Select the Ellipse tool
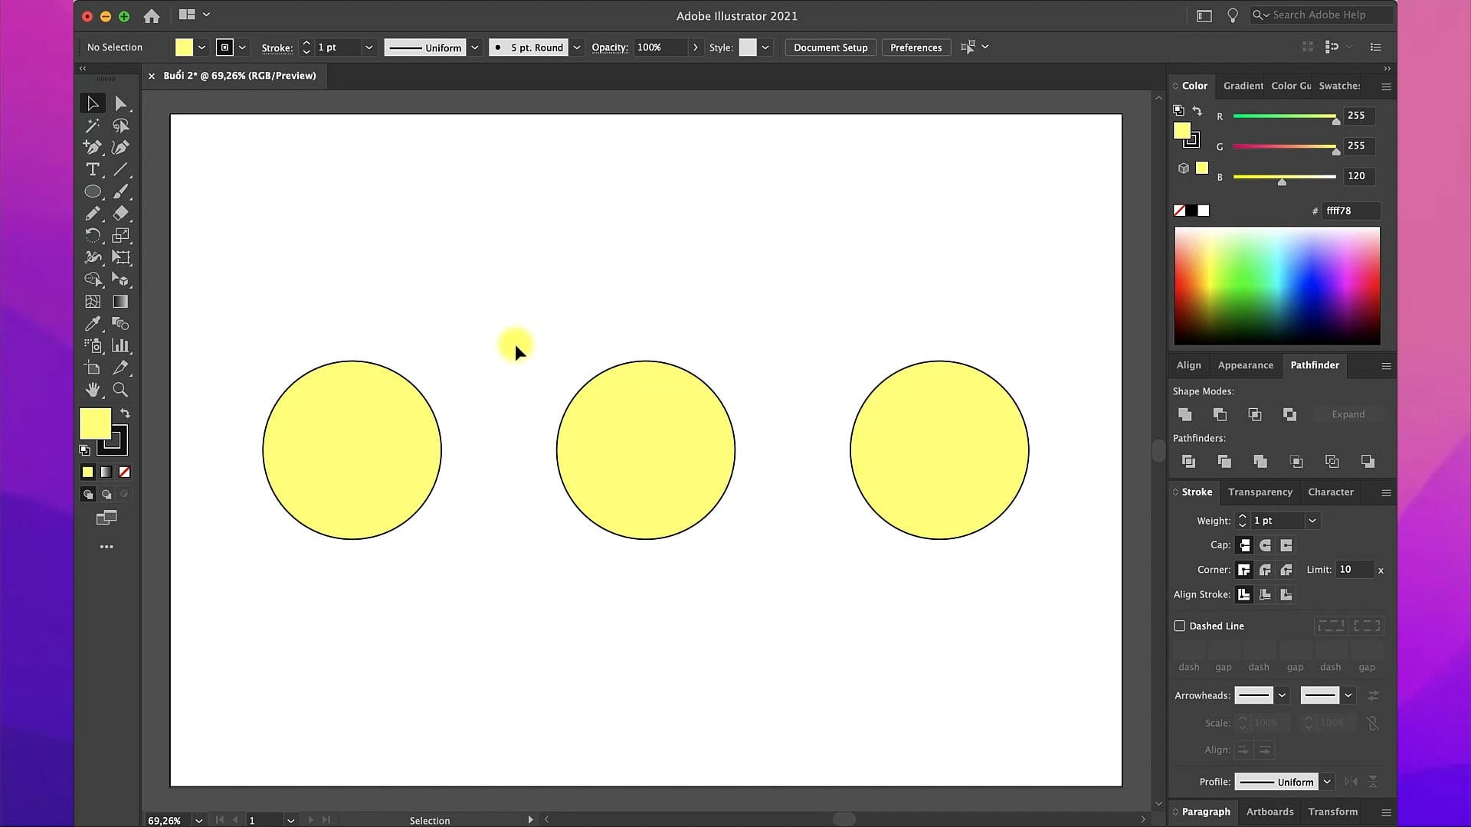Screen dimensions: 1471x827 [93, 191]
